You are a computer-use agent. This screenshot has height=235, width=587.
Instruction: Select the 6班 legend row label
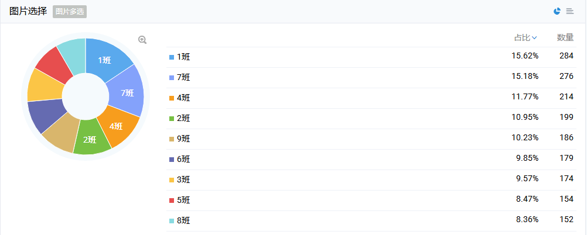click(183, 160)
